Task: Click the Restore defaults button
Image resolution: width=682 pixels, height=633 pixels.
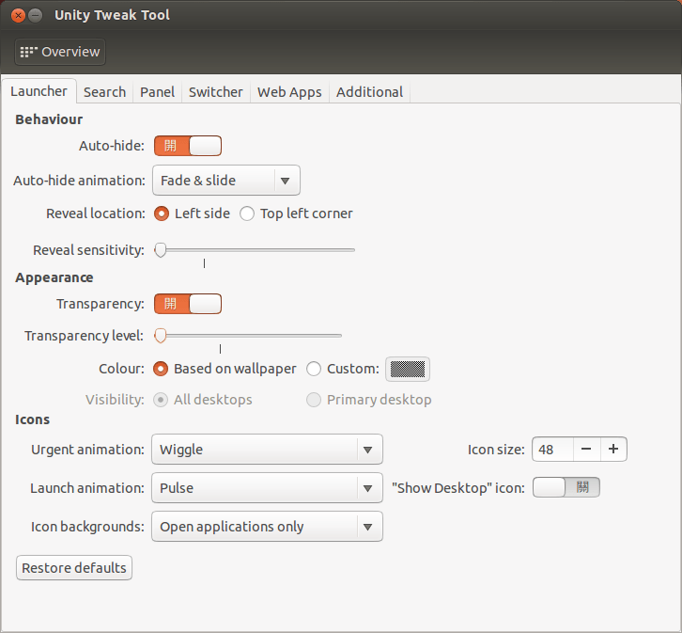Action: 74,568
